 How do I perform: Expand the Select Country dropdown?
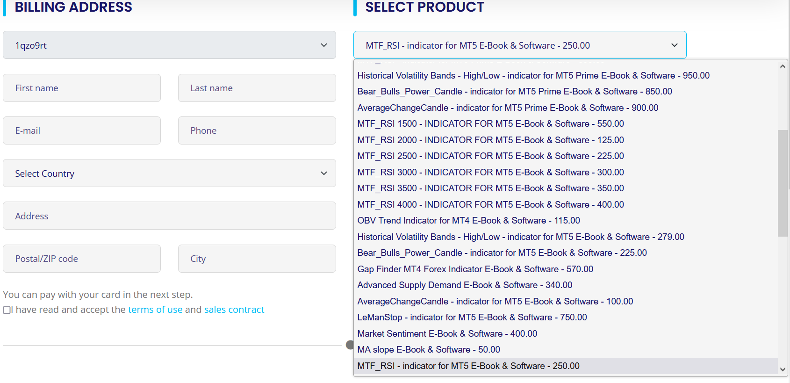pyautogui.click(x=169, y=173)
